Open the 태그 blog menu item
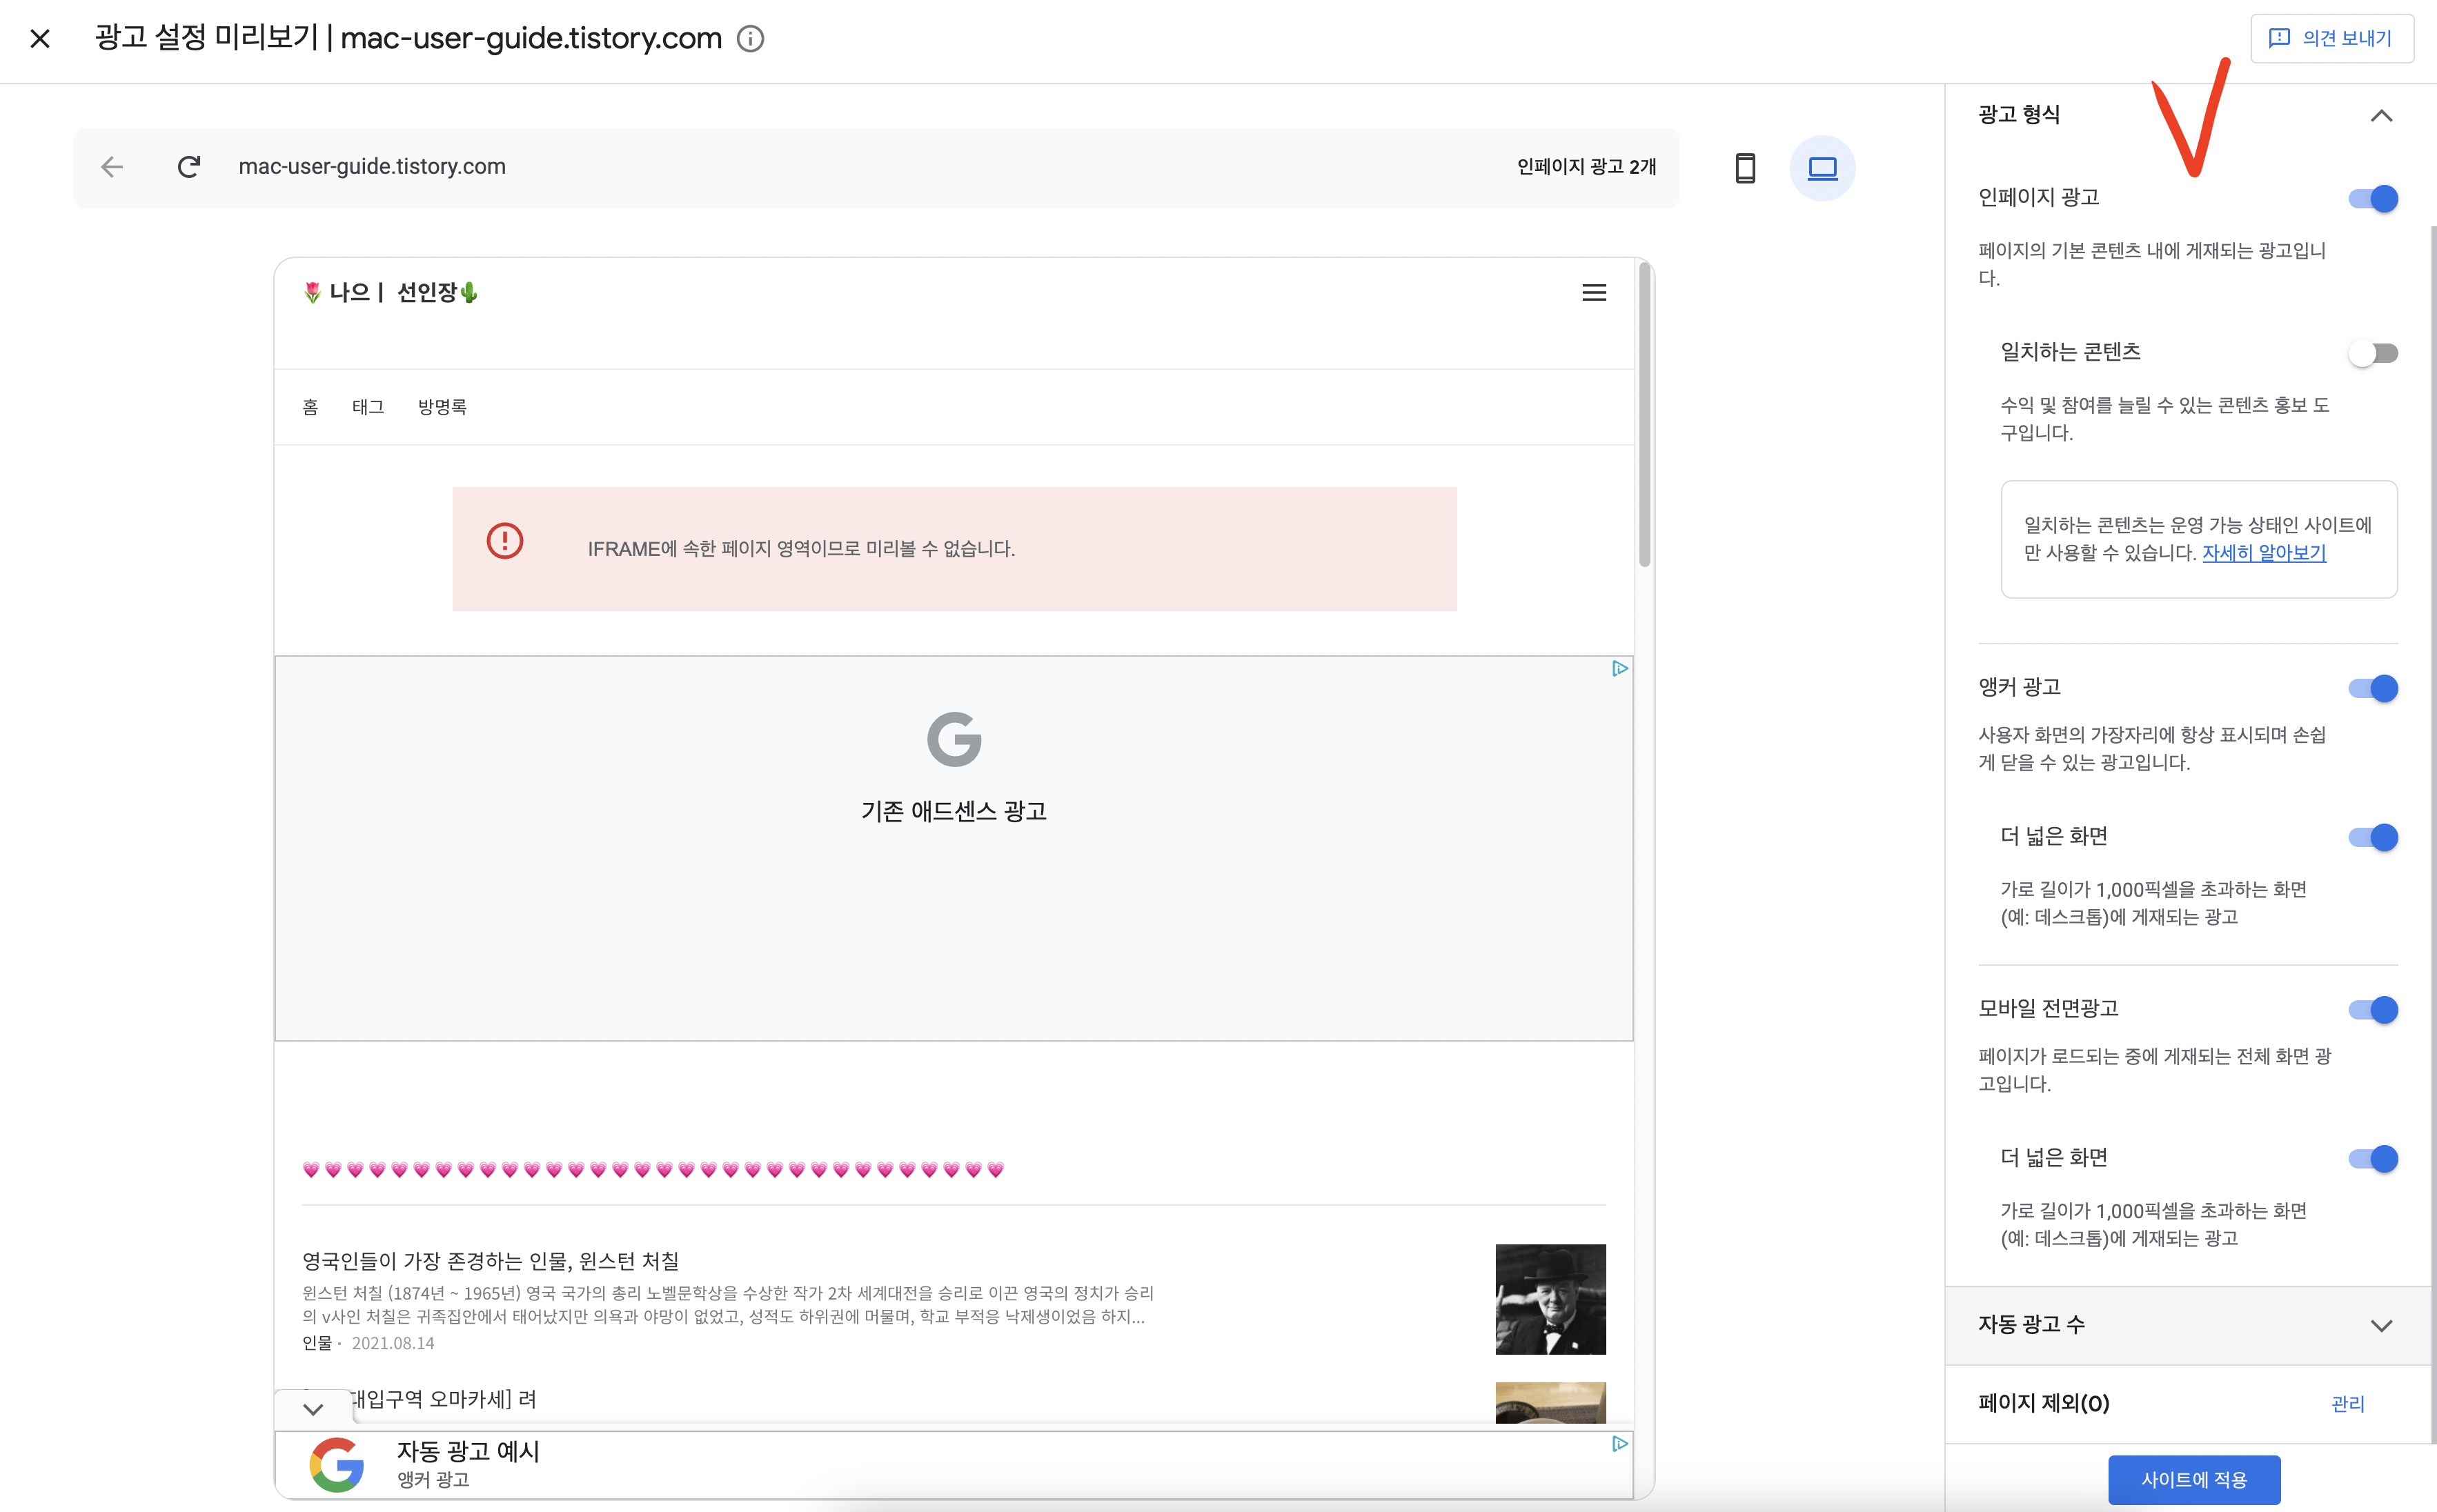This screenshot has height=1512, width=2437. (368, 407)
